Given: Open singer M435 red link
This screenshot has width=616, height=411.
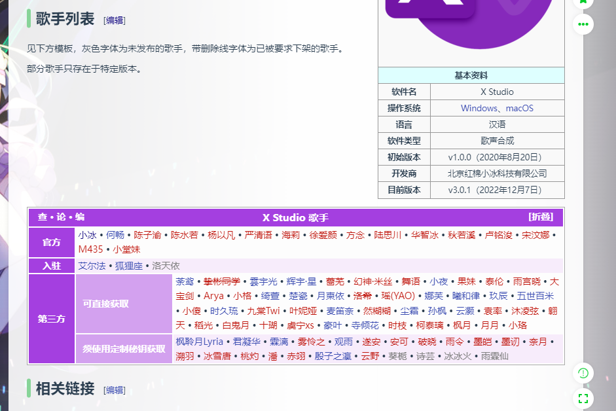Looking at the screenshot, I should point(90,249).
